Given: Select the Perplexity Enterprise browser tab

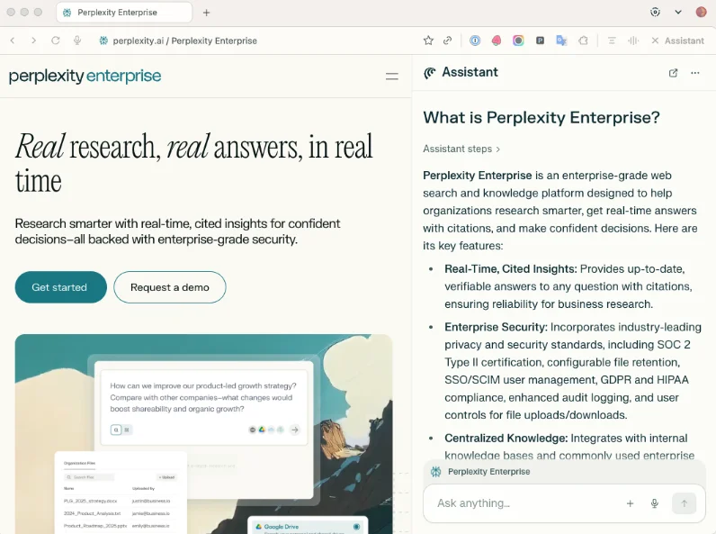Looking at the screenshot, I should pyautogui.click(x=124, y=13).
